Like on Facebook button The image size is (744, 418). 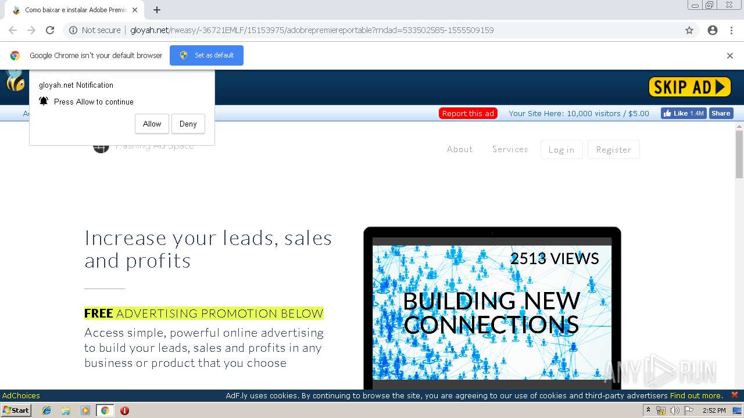pyautogui.click(x=683, y=113)
